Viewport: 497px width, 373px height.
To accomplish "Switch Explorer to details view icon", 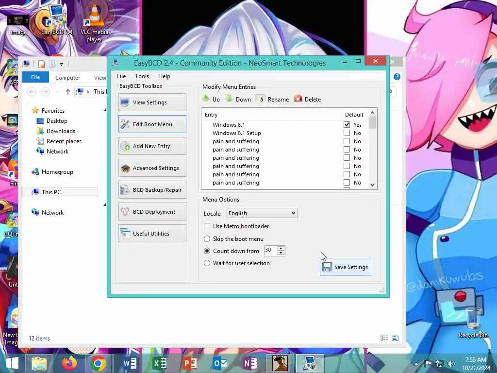I will coord(384,338).
